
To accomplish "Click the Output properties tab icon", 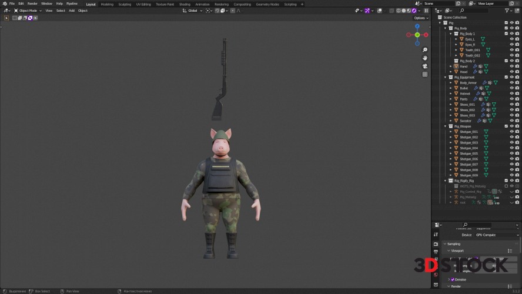I will tap(436, 252).
